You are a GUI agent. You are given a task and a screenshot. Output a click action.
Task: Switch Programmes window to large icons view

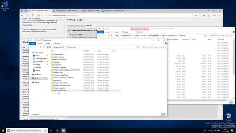click(165, 114)
